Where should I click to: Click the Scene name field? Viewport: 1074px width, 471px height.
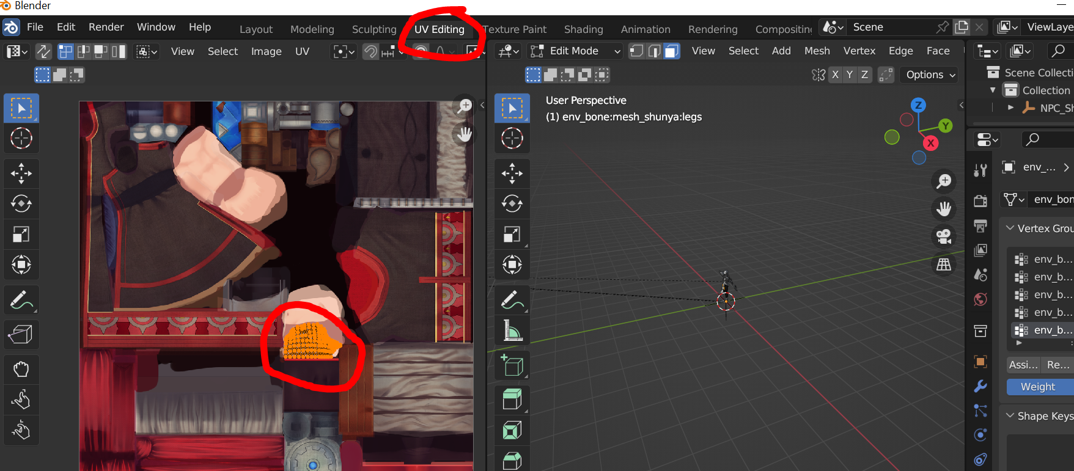(x=892, y=27)
